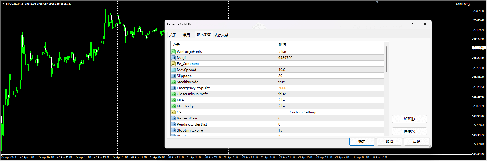The width and height of the screenshot is (487, 161).
Task: Click the StealthMode boolean icon
Action: coord(173,82)
